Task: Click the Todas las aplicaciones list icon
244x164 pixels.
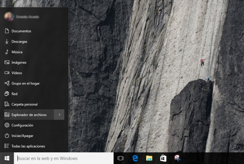Action: pos(7,146)
